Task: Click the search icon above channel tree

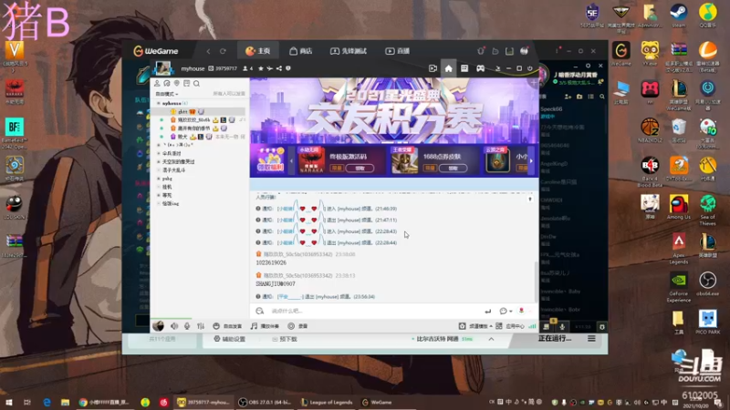Action: [196, 83]
